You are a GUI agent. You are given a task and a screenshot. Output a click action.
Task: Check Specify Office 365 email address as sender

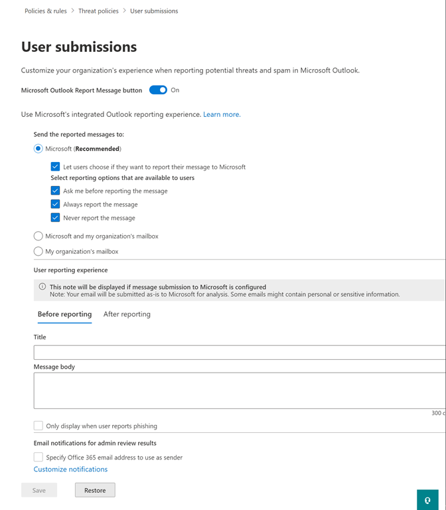point(38,457)
